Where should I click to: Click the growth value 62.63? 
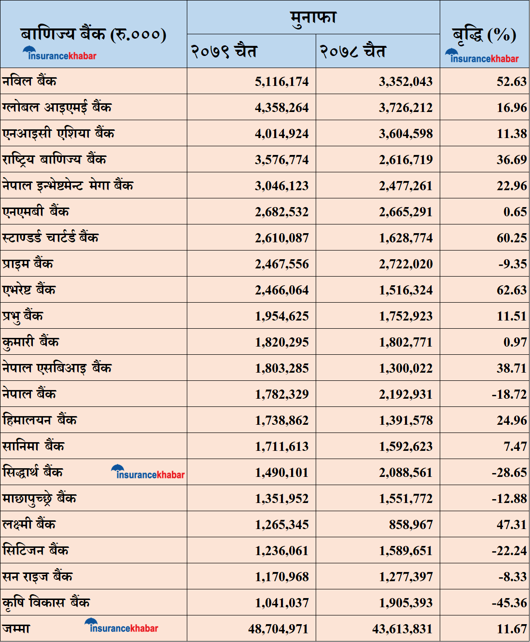(x=512, y=290)
